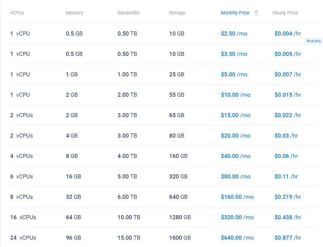Select the $3.50 /mo plan price
Image resolution: width=323 pixels, height=247 pixels.
[x=234, y=54]
